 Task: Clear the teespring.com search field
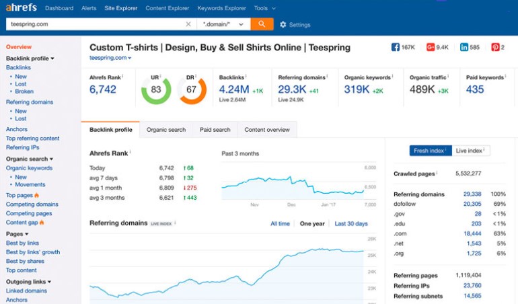pos(188,24)
